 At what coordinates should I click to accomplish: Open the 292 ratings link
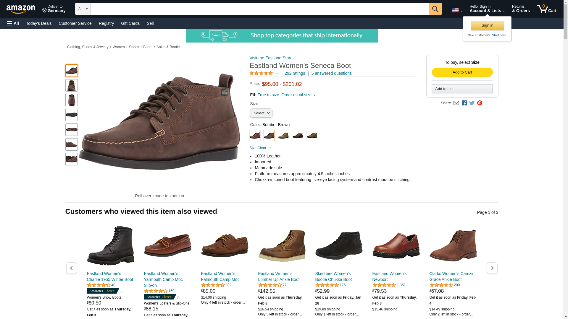295,73
